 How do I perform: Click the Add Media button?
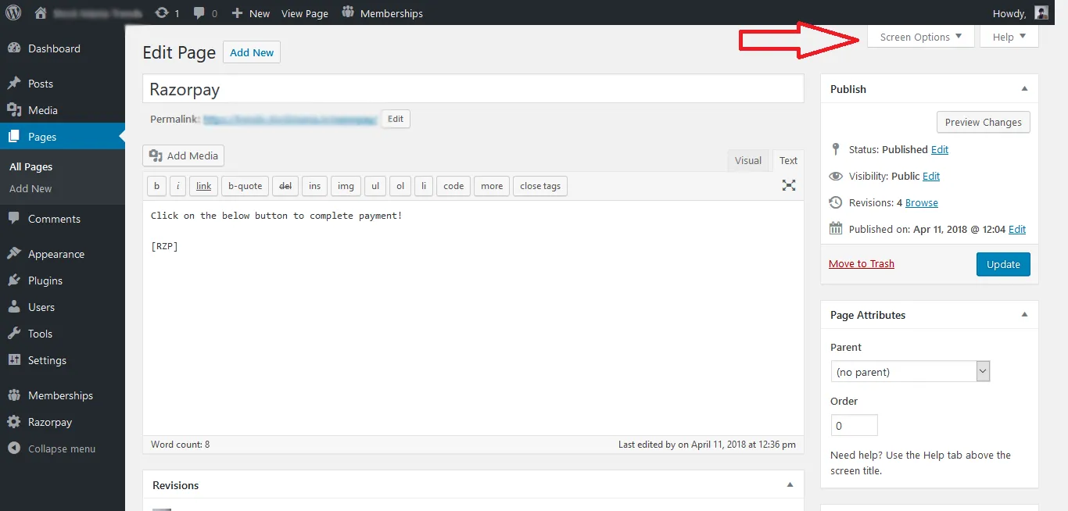click(184, 155)
